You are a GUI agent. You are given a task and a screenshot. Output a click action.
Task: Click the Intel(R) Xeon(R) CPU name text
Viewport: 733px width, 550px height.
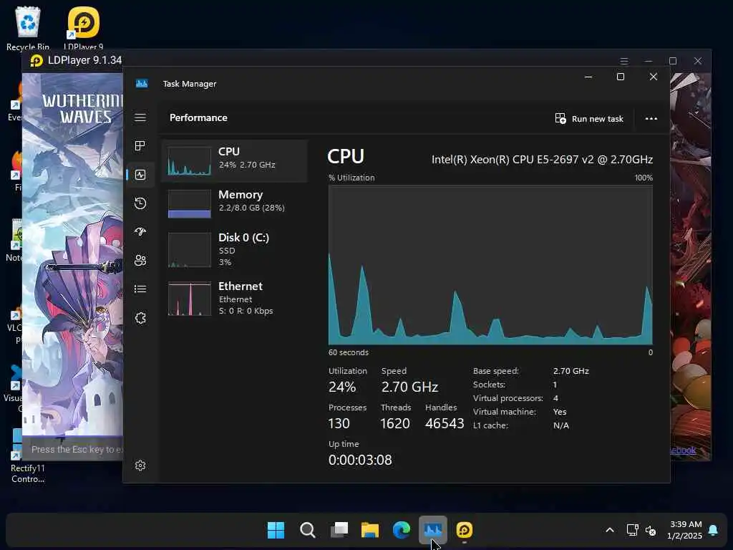point(542,160)
